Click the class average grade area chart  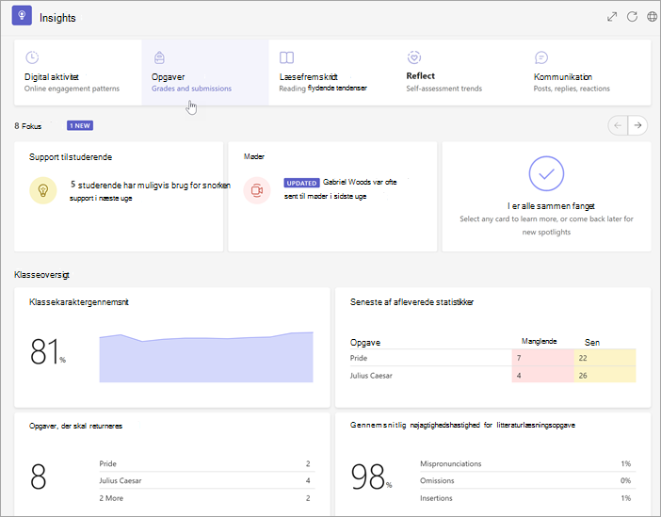(206, 357)
